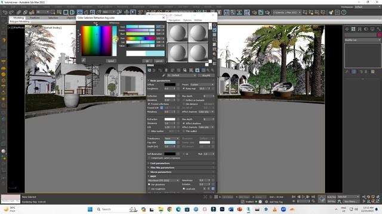The image size is (382, 214).
Task: Enable the Thin-walled checkbox
Action: (x=184, y=131)
